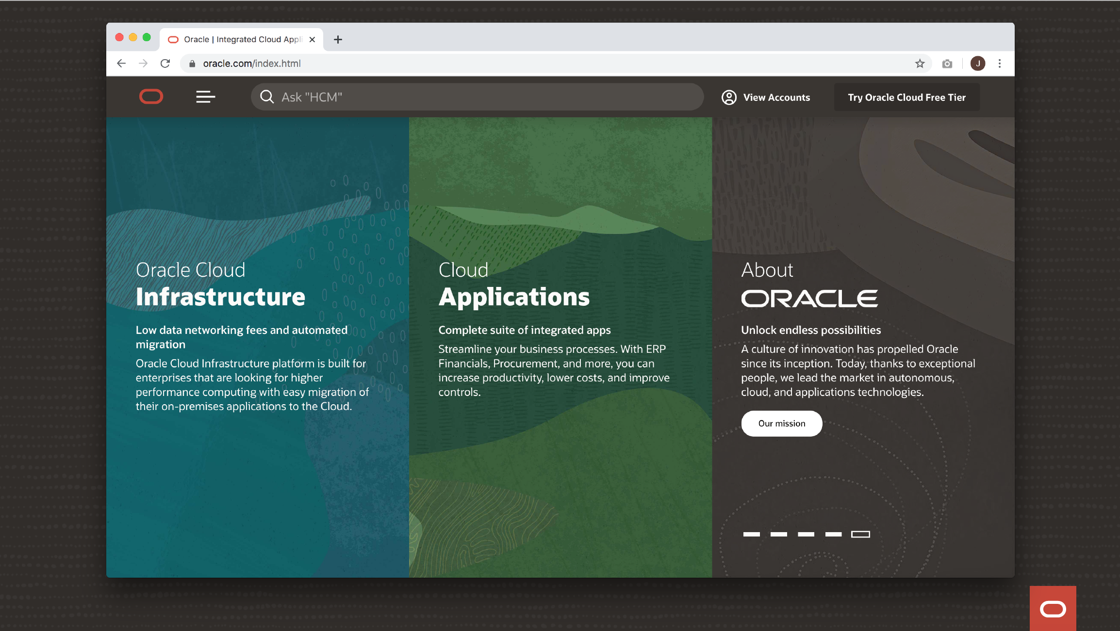This screenshot has width=1120, height=631.
Task: Click "Unlock endless possibilities" text
Action: coord(811,330)
